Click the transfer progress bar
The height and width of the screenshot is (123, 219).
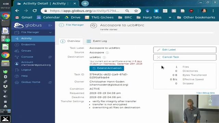(x=157, y=33)
